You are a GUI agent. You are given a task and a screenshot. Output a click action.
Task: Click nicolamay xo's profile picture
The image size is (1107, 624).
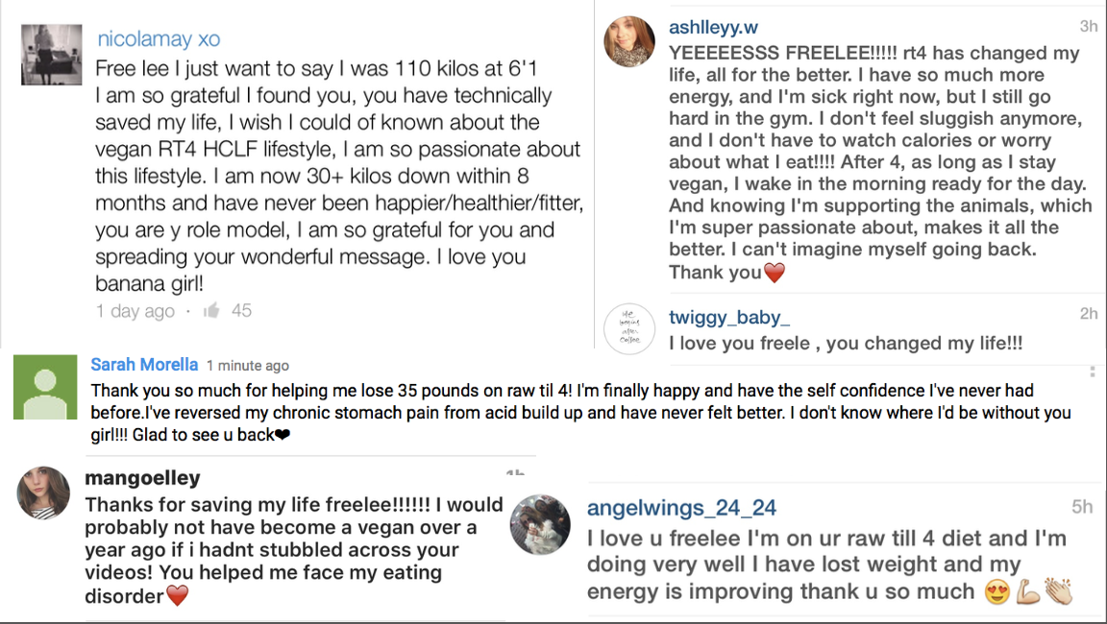coord(51,54)
